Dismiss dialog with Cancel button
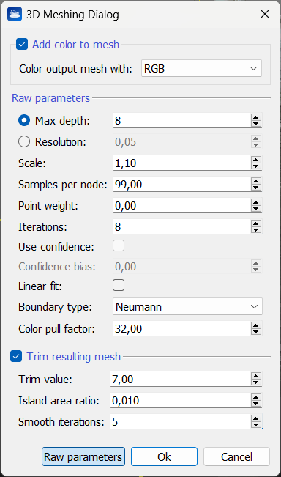 (236, 456)
